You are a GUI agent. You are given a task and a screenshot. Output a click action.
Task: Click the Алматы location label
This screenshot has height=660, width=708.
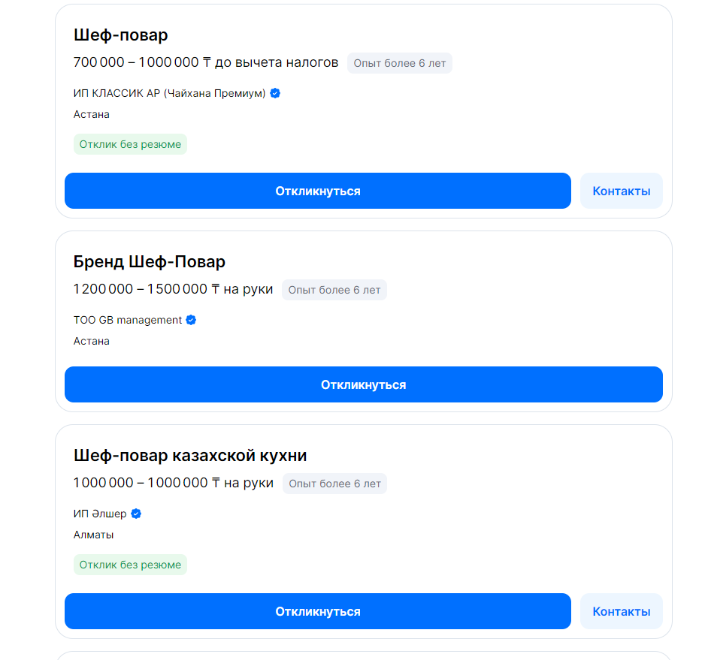94,535
